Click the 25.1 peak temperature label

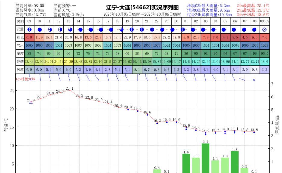point(69,88)
